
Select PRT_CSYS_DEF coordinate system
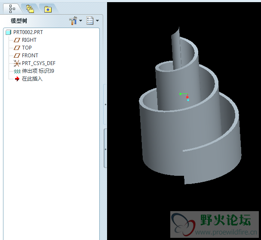[x=38, y=63]
